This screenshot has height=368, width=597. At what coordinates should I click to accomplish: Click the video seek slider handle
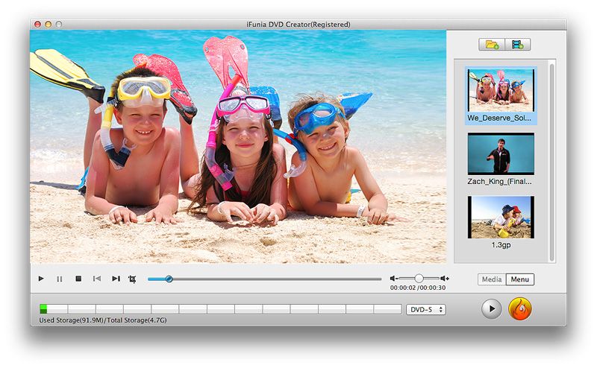(x=169, y=279)
